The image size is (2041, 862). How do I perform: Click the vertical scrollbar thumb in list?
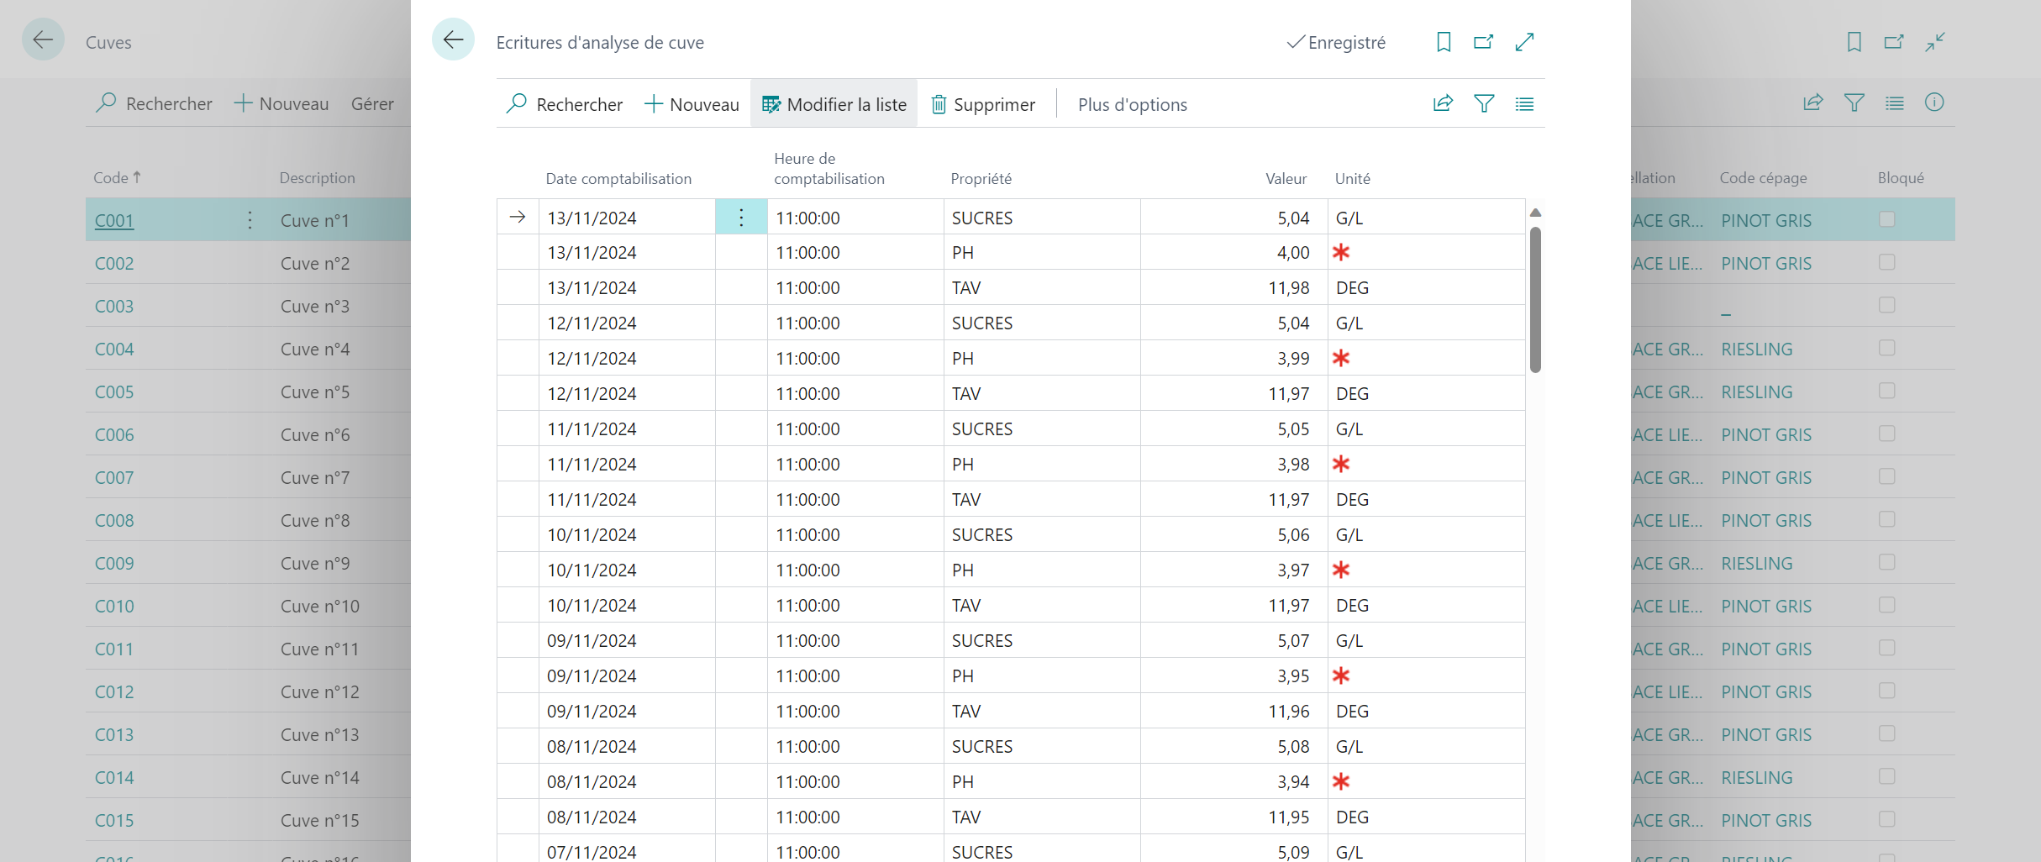[x=1535, y=300]
